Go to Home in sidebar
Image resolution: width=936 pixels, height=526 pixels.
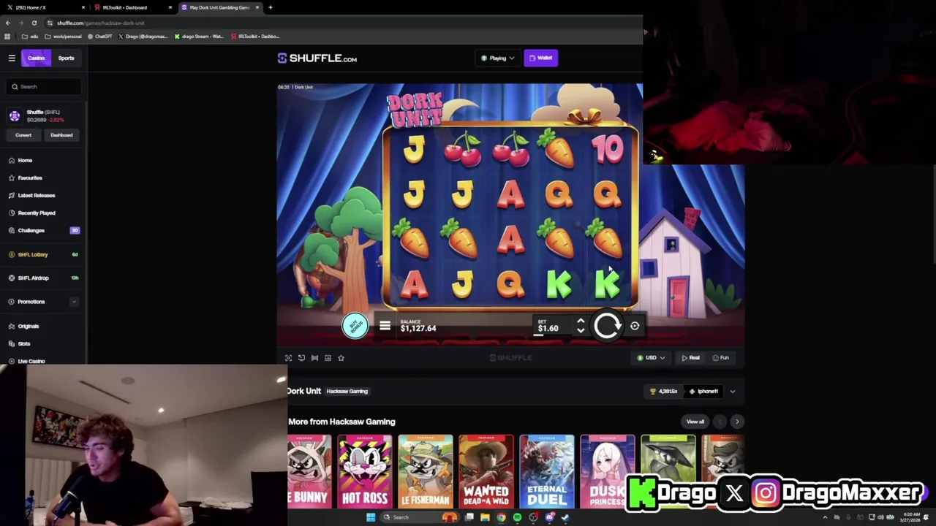[x=25, y=160]
